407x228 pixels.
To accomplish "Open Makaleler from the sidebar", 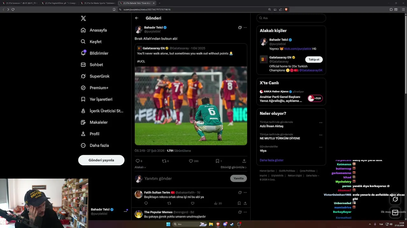I will point(94,122).
